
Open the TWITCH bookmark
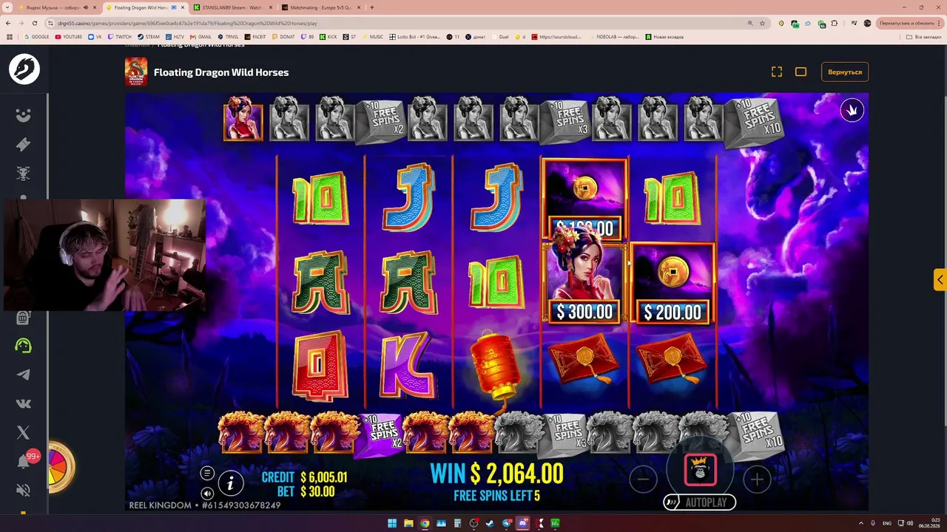point(119,37)
